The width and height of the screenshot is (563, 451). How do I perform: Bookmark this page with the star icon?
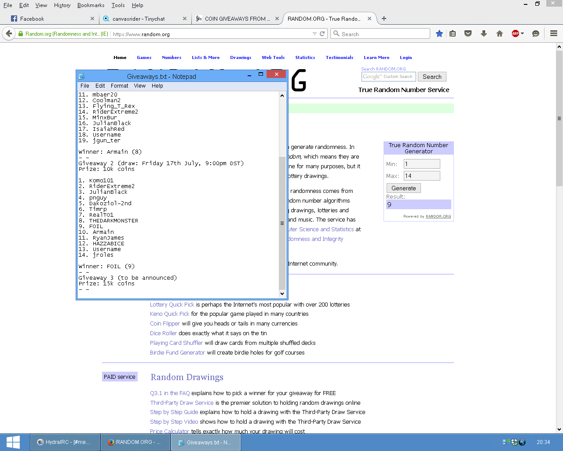439,33
